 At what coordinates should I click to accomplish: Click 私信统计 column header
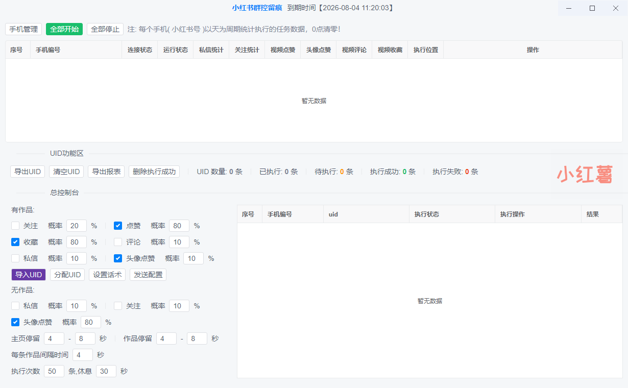(211, 50)
